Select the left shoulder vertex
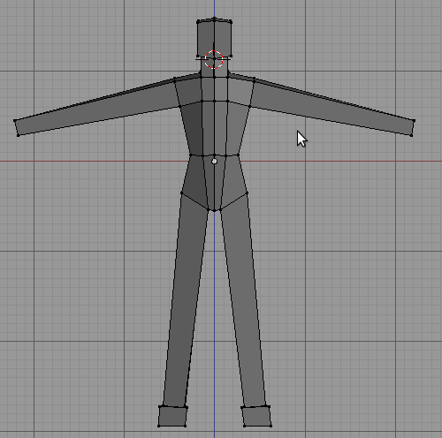 (x=175, y=79)
